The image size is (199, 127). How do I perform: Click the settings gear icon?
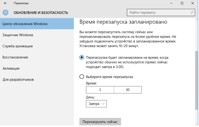click(x=5, y=13)
